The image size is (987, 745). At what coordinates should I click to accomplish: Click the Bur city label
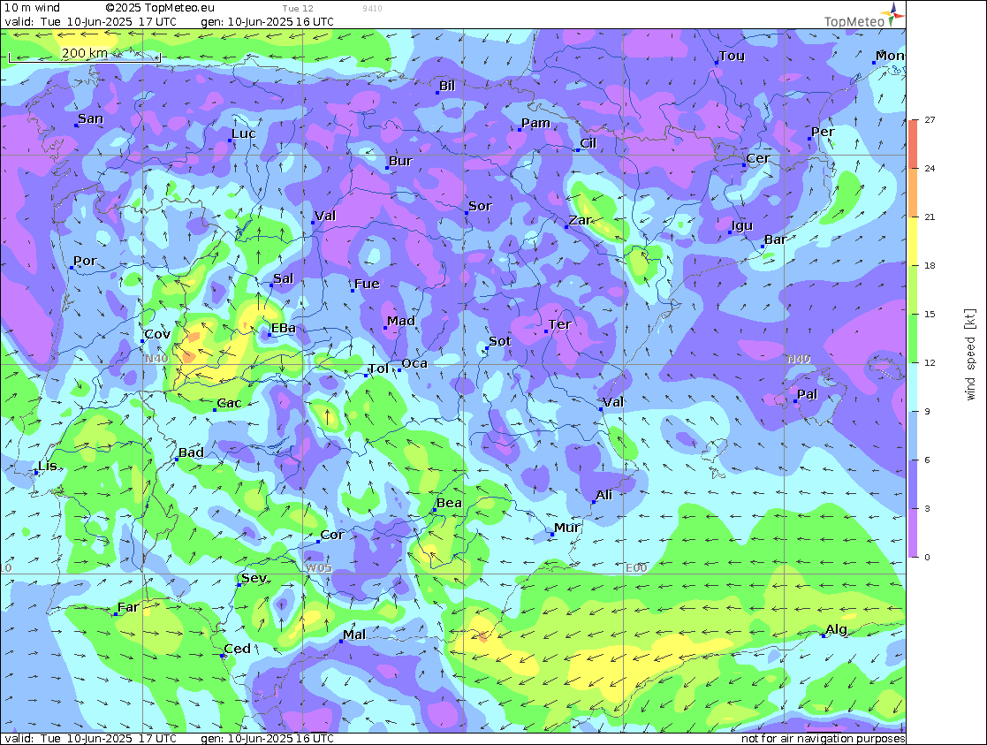click(400, 161)
